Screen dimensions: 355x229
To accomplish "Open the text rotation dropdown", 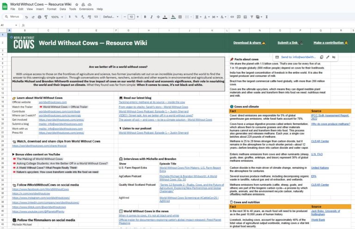I will point(223,17).
